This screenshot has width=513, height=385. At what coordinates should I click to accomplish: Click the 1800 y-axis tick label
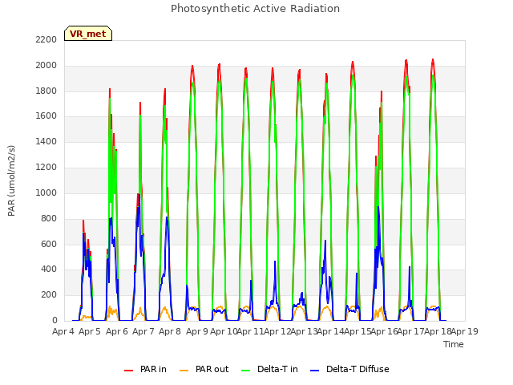coord(46,91)
